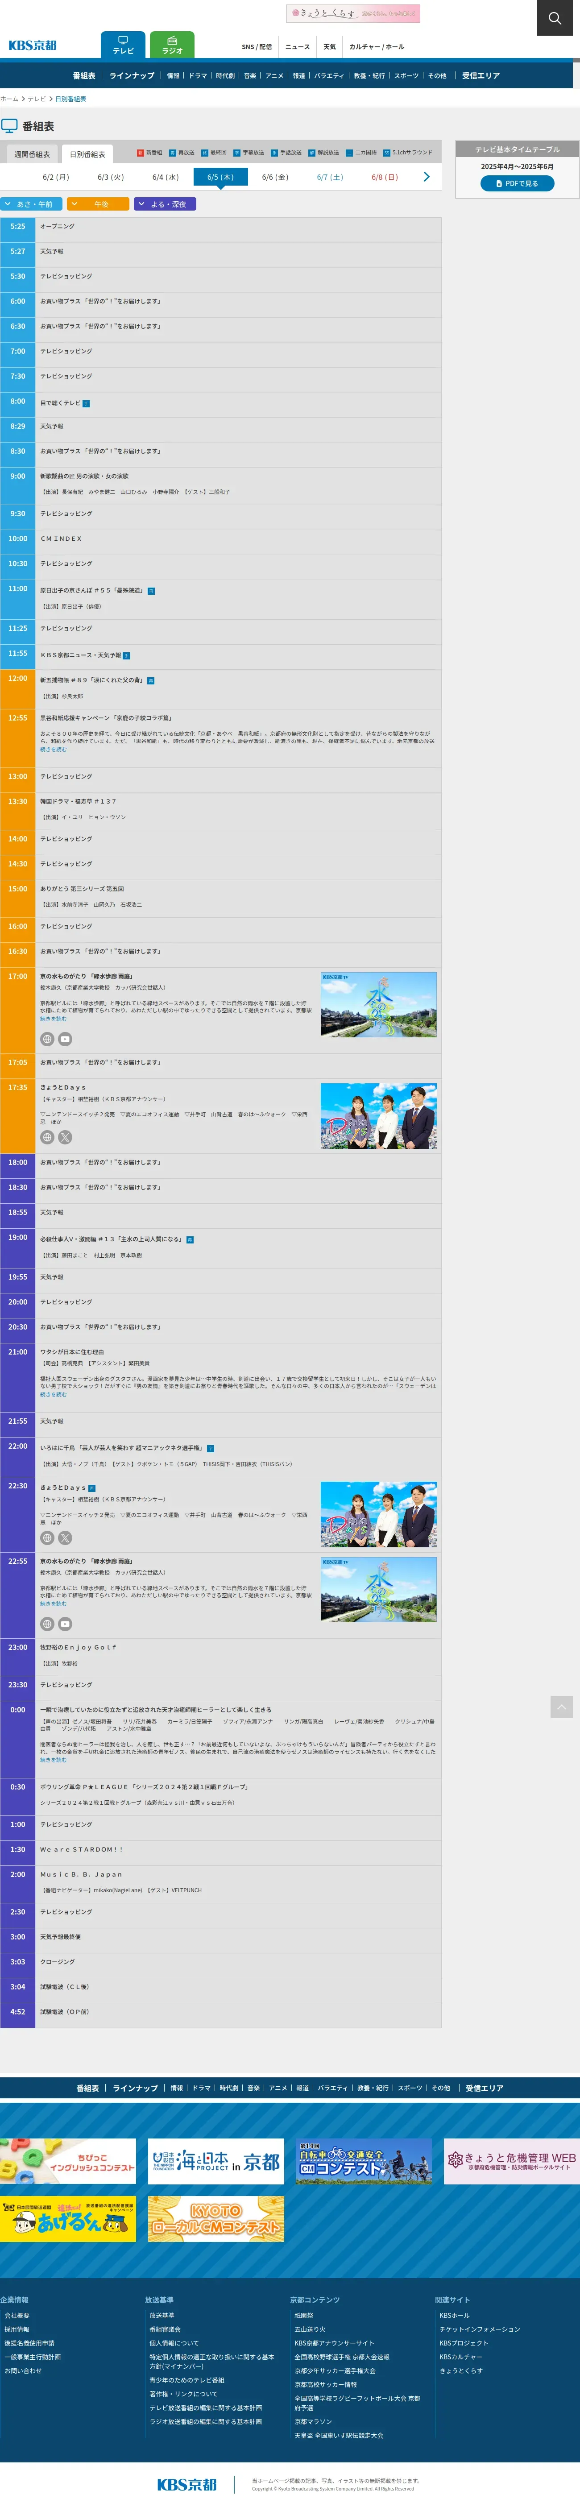Click PDFで見る button
580x2507 pixels.
517,183
